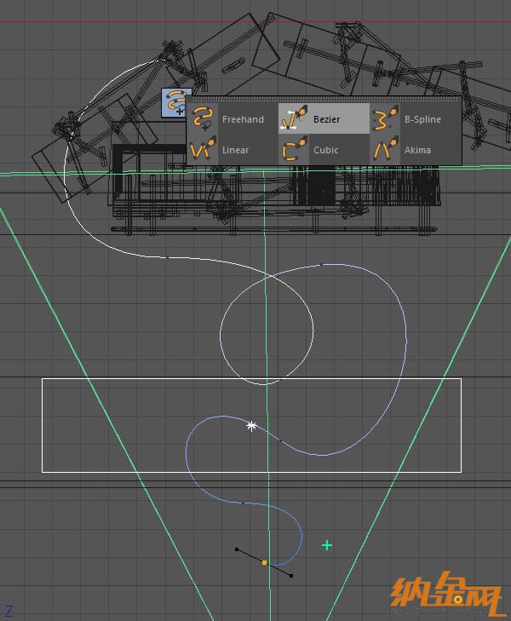Click the cyan cross marker in the viewport

[x=326, y=544]
